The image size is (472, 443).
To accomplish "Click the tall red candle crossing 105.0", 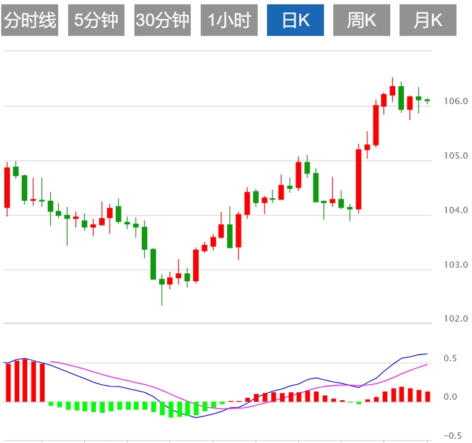I will [359, 180].
